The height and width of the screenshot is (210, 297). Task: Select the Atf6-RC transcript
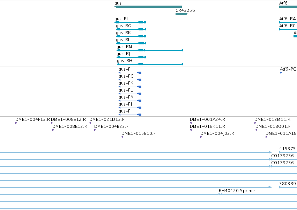pos(288,29)
